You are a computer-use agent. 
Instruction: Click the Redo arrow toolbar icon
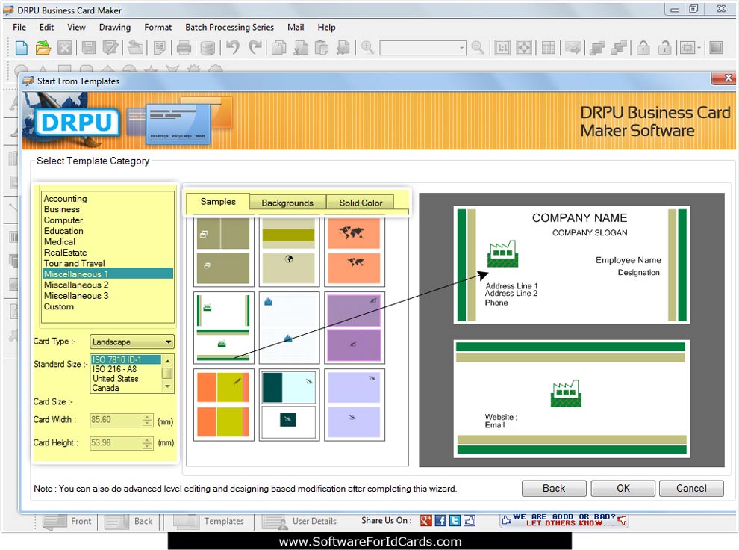pyautogui.click(x=255, y=47)
